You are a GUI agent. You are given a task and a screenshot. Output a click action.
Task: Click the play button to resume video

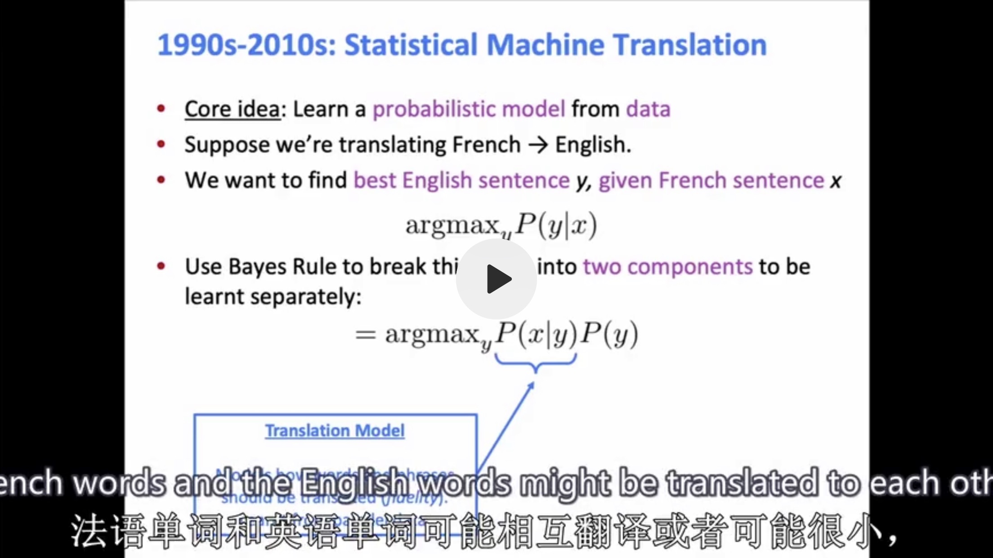point(497,279)
